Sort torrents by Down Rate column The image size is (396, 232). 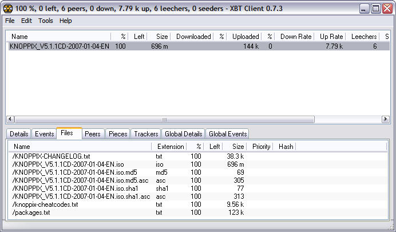295,37
